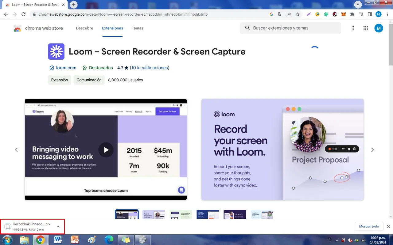The image size is (393, 245).
Task: Click the Extensión tag chip
Action: [60, 80]
